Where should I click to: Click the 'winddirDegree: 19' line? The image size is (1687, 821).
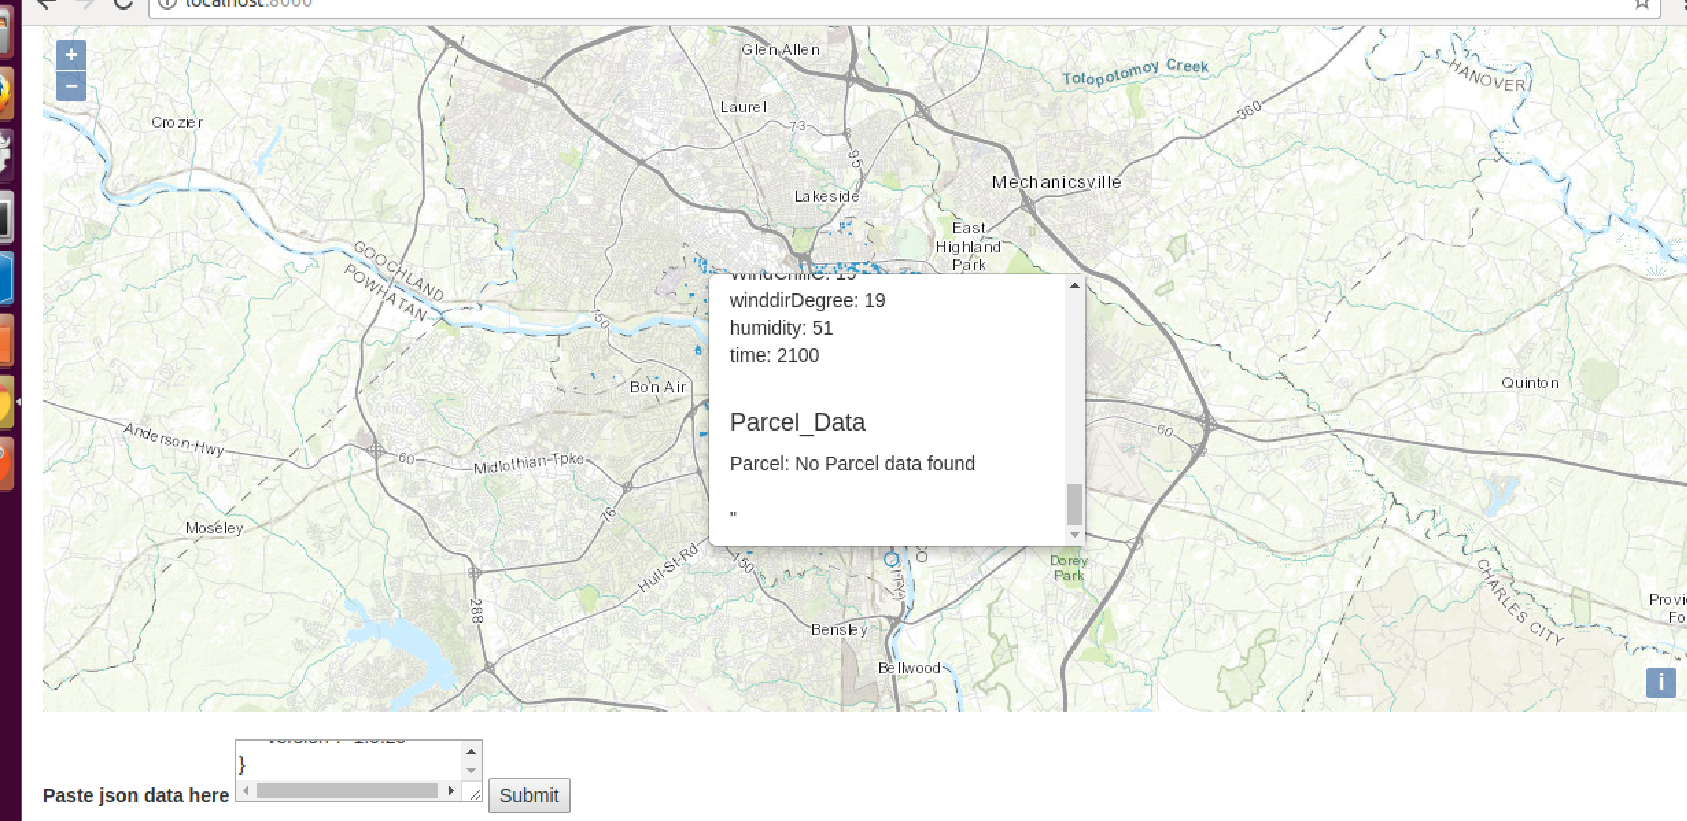[807, 300]
